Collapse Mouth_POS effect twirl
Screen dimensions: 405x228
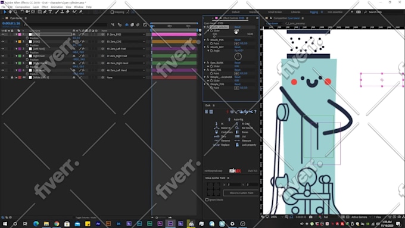[205, 40]
